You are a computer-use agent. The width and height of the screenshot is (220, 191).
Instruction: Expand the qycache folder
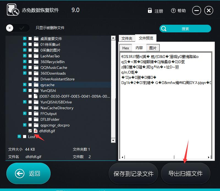click(x=24, y=85)
